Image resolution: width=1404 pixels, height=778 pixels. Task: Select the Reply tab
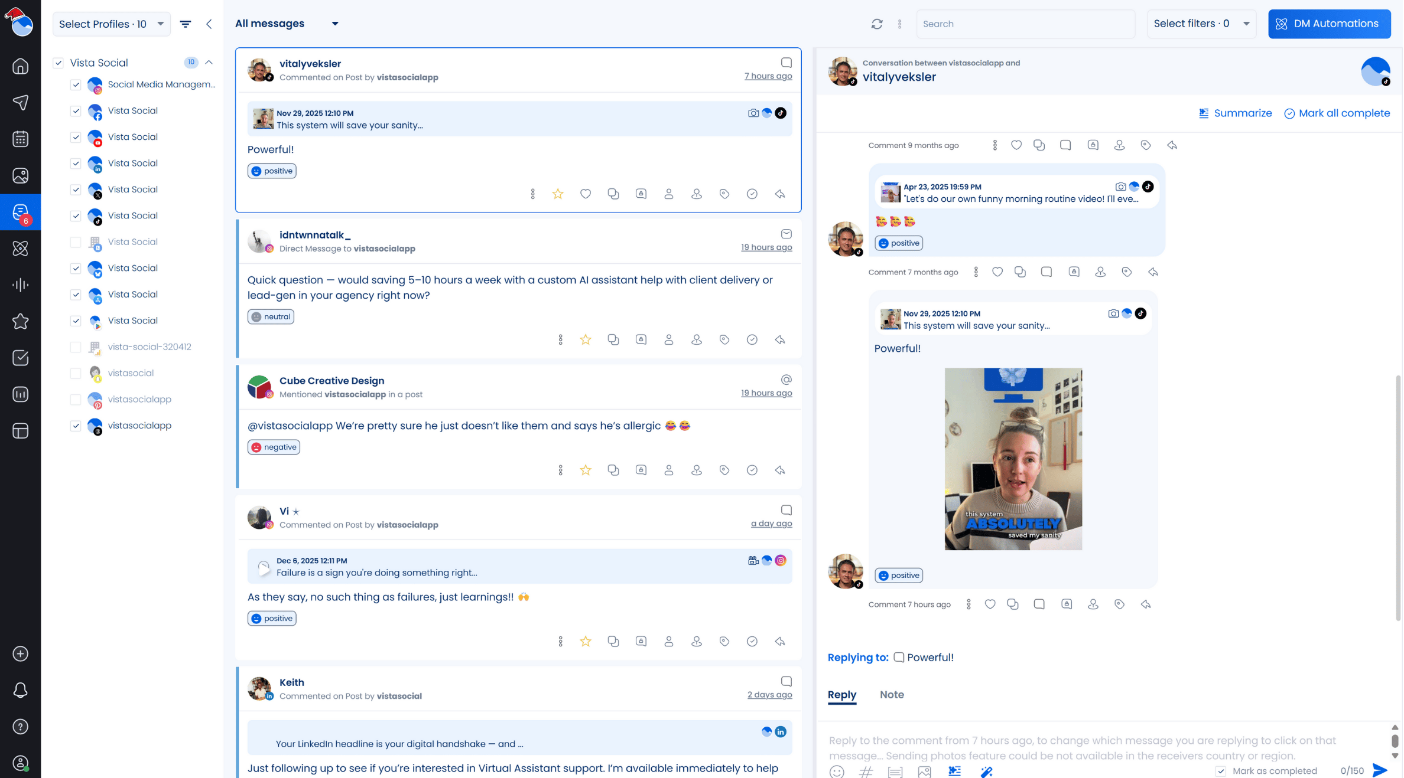point(841,695)
